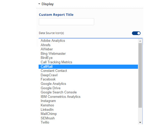Select Ahrefs in the data source list
The width and height of the screenshot is (145, 130).
coord(88,45)
